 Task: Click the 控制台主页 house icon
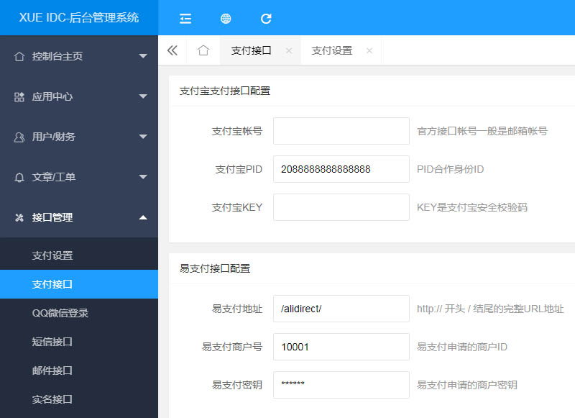19,56
